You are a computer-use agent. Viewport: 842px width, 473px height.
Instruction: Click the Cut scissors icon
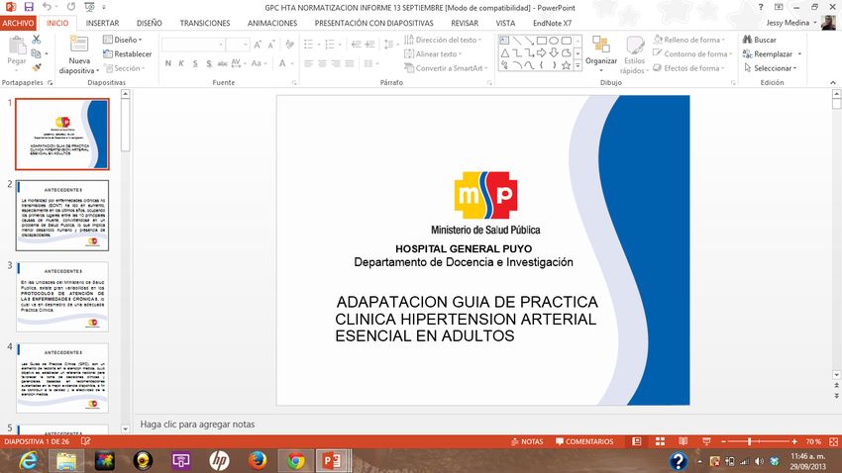click(x=37, y=40)
